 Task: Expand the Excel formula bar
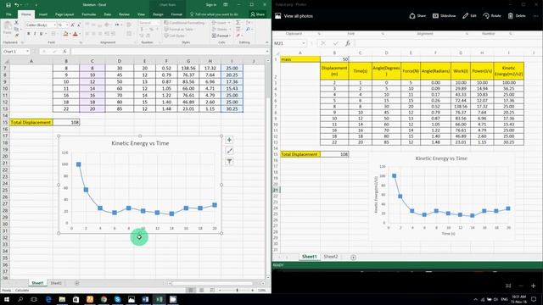(267, 51)
